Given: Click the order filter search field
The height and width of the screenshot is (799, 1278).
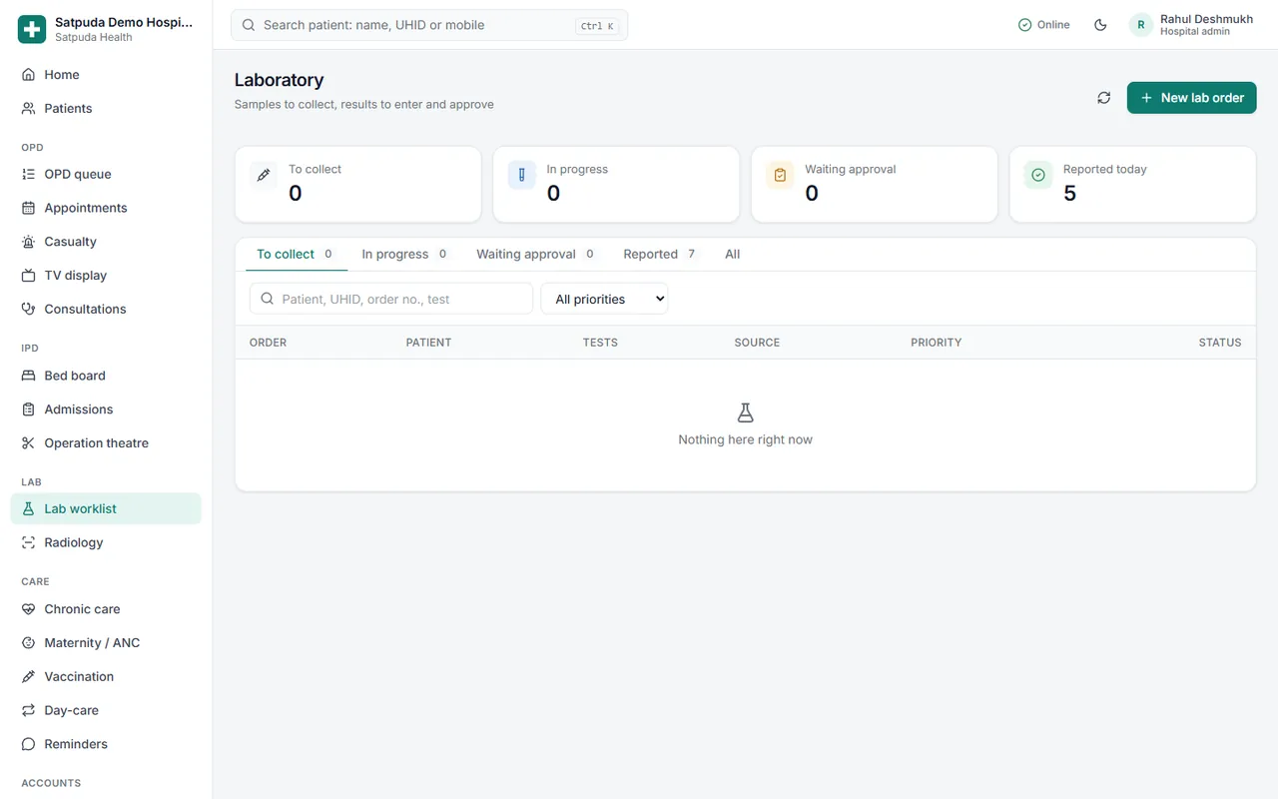Looking at the screenshot, I should coord(391,299).
